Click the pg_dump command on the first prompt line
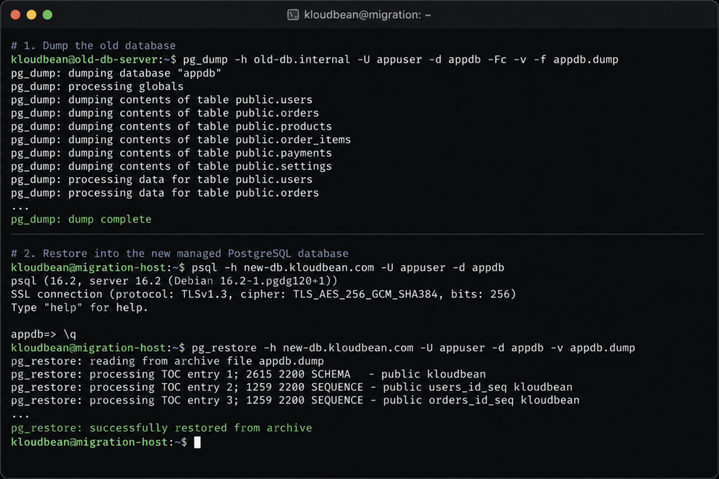Viewport: 719px width, 479px height. point(400,60)
